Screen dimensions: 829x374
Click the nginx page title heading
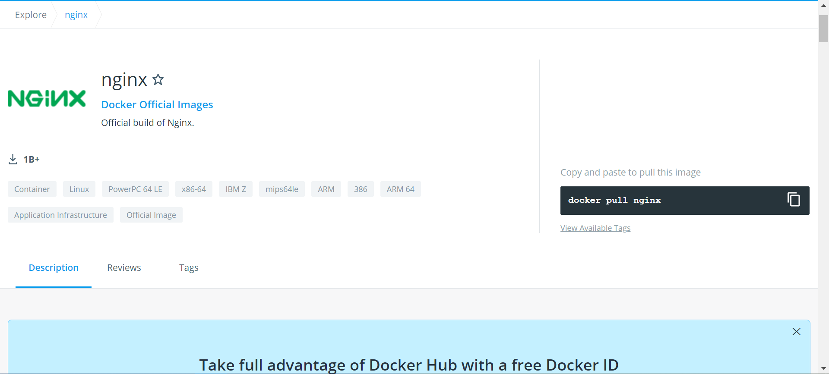pos(124,80)
